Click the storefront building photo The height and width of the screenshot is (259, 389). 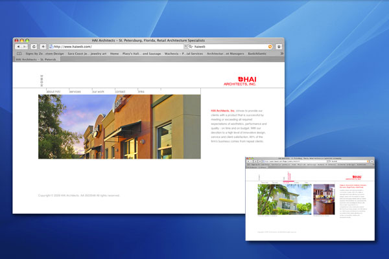[119, 126]
